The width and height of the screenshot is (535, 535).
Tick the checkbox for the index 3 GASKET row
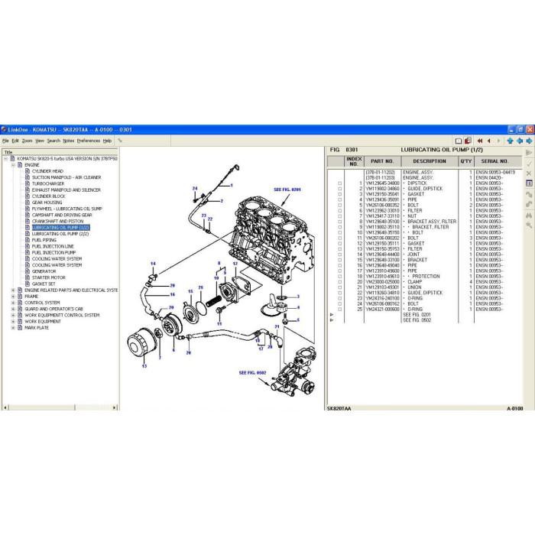coord(339,194)
